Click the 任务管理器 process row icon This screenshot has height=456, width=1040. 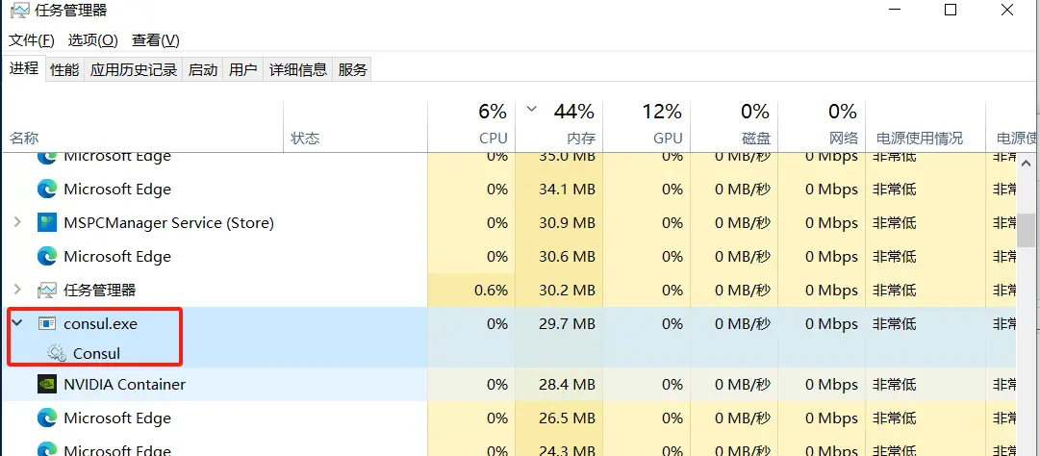point(47,291)
